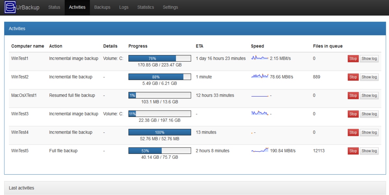389x195 pixels.
Task: Click the MacOsXTest1 1% progress bar
Action: click(x=159, y=95)
